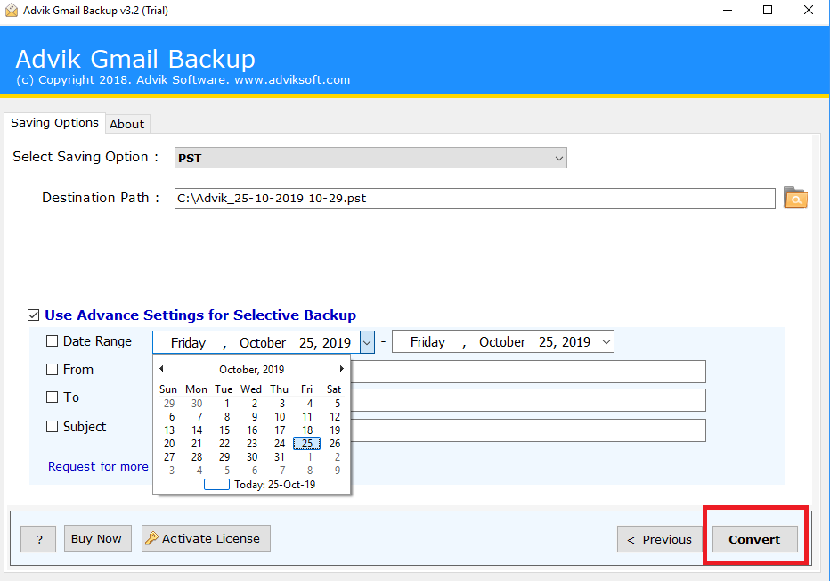Select October 18 in calendar

click(x=307, y=430)
